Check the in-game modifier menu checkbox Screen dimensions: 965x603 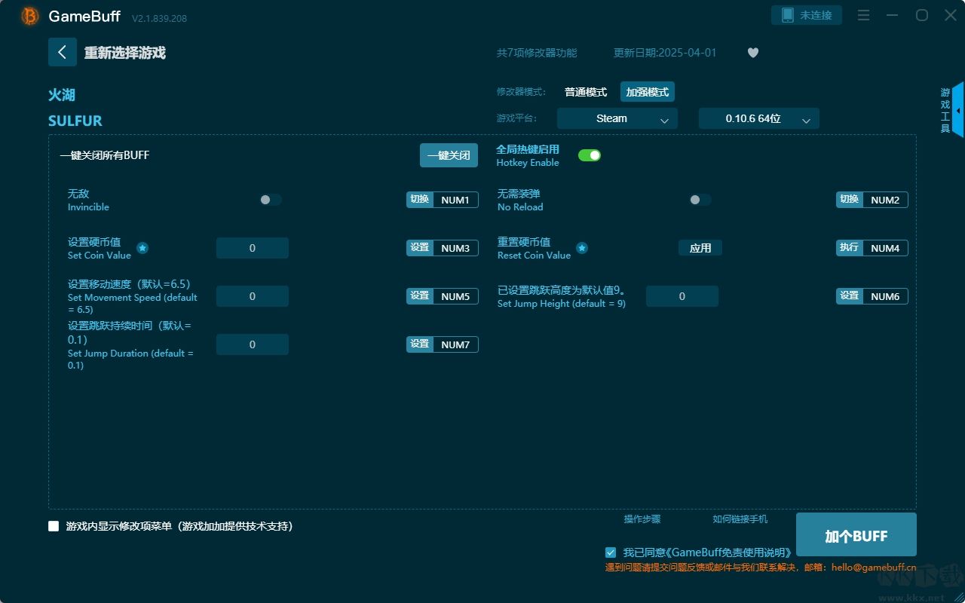point(54,526)
